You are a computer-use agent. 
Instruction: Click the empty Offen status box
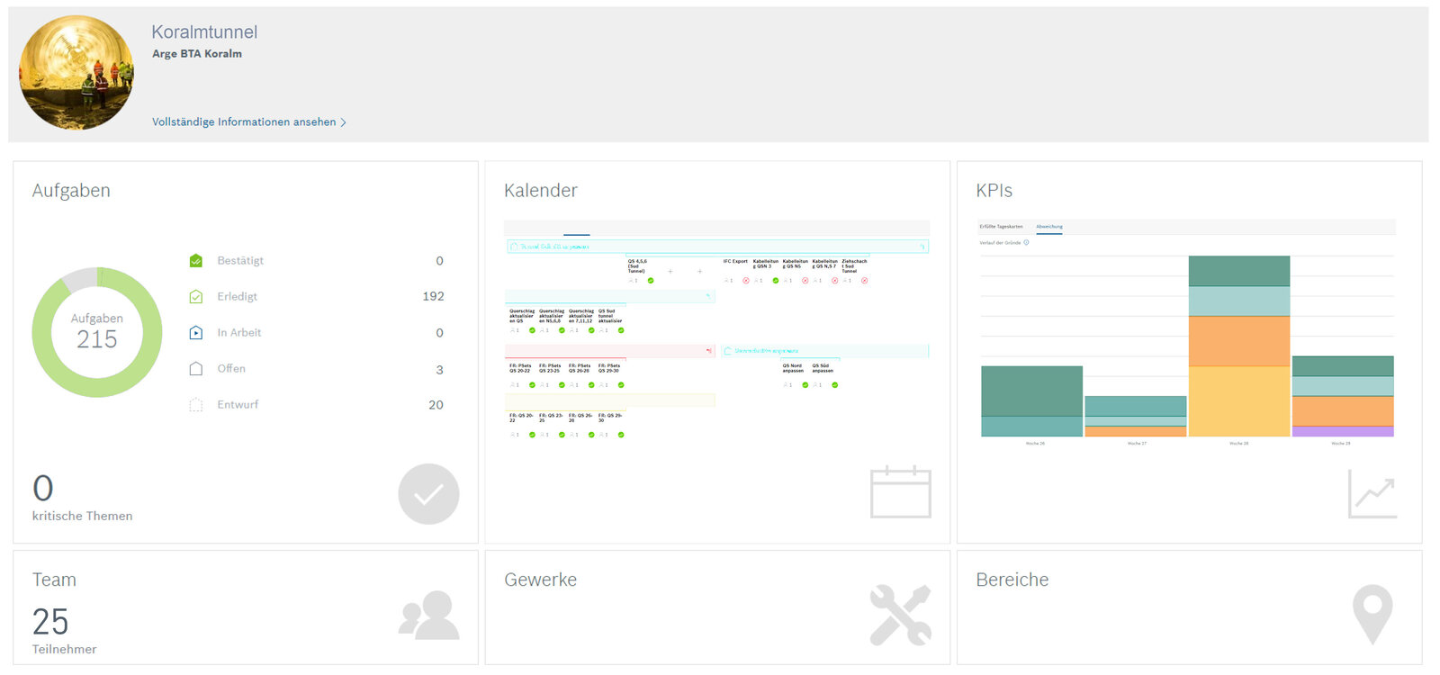click(x=196, y=369)
